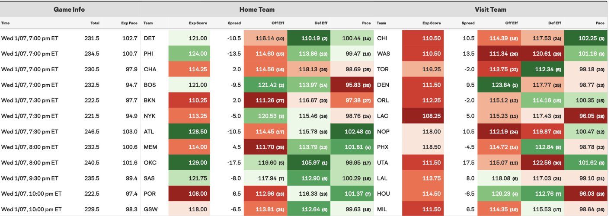Select visit team LAC cell
This screenshot has height=216, width=614.
[x=383, y=116]
